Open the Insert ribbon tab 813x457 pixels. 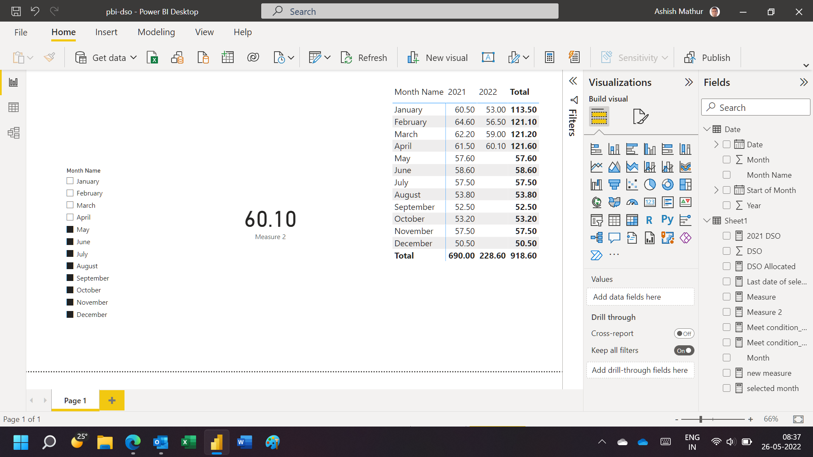(x=106, y=32)
